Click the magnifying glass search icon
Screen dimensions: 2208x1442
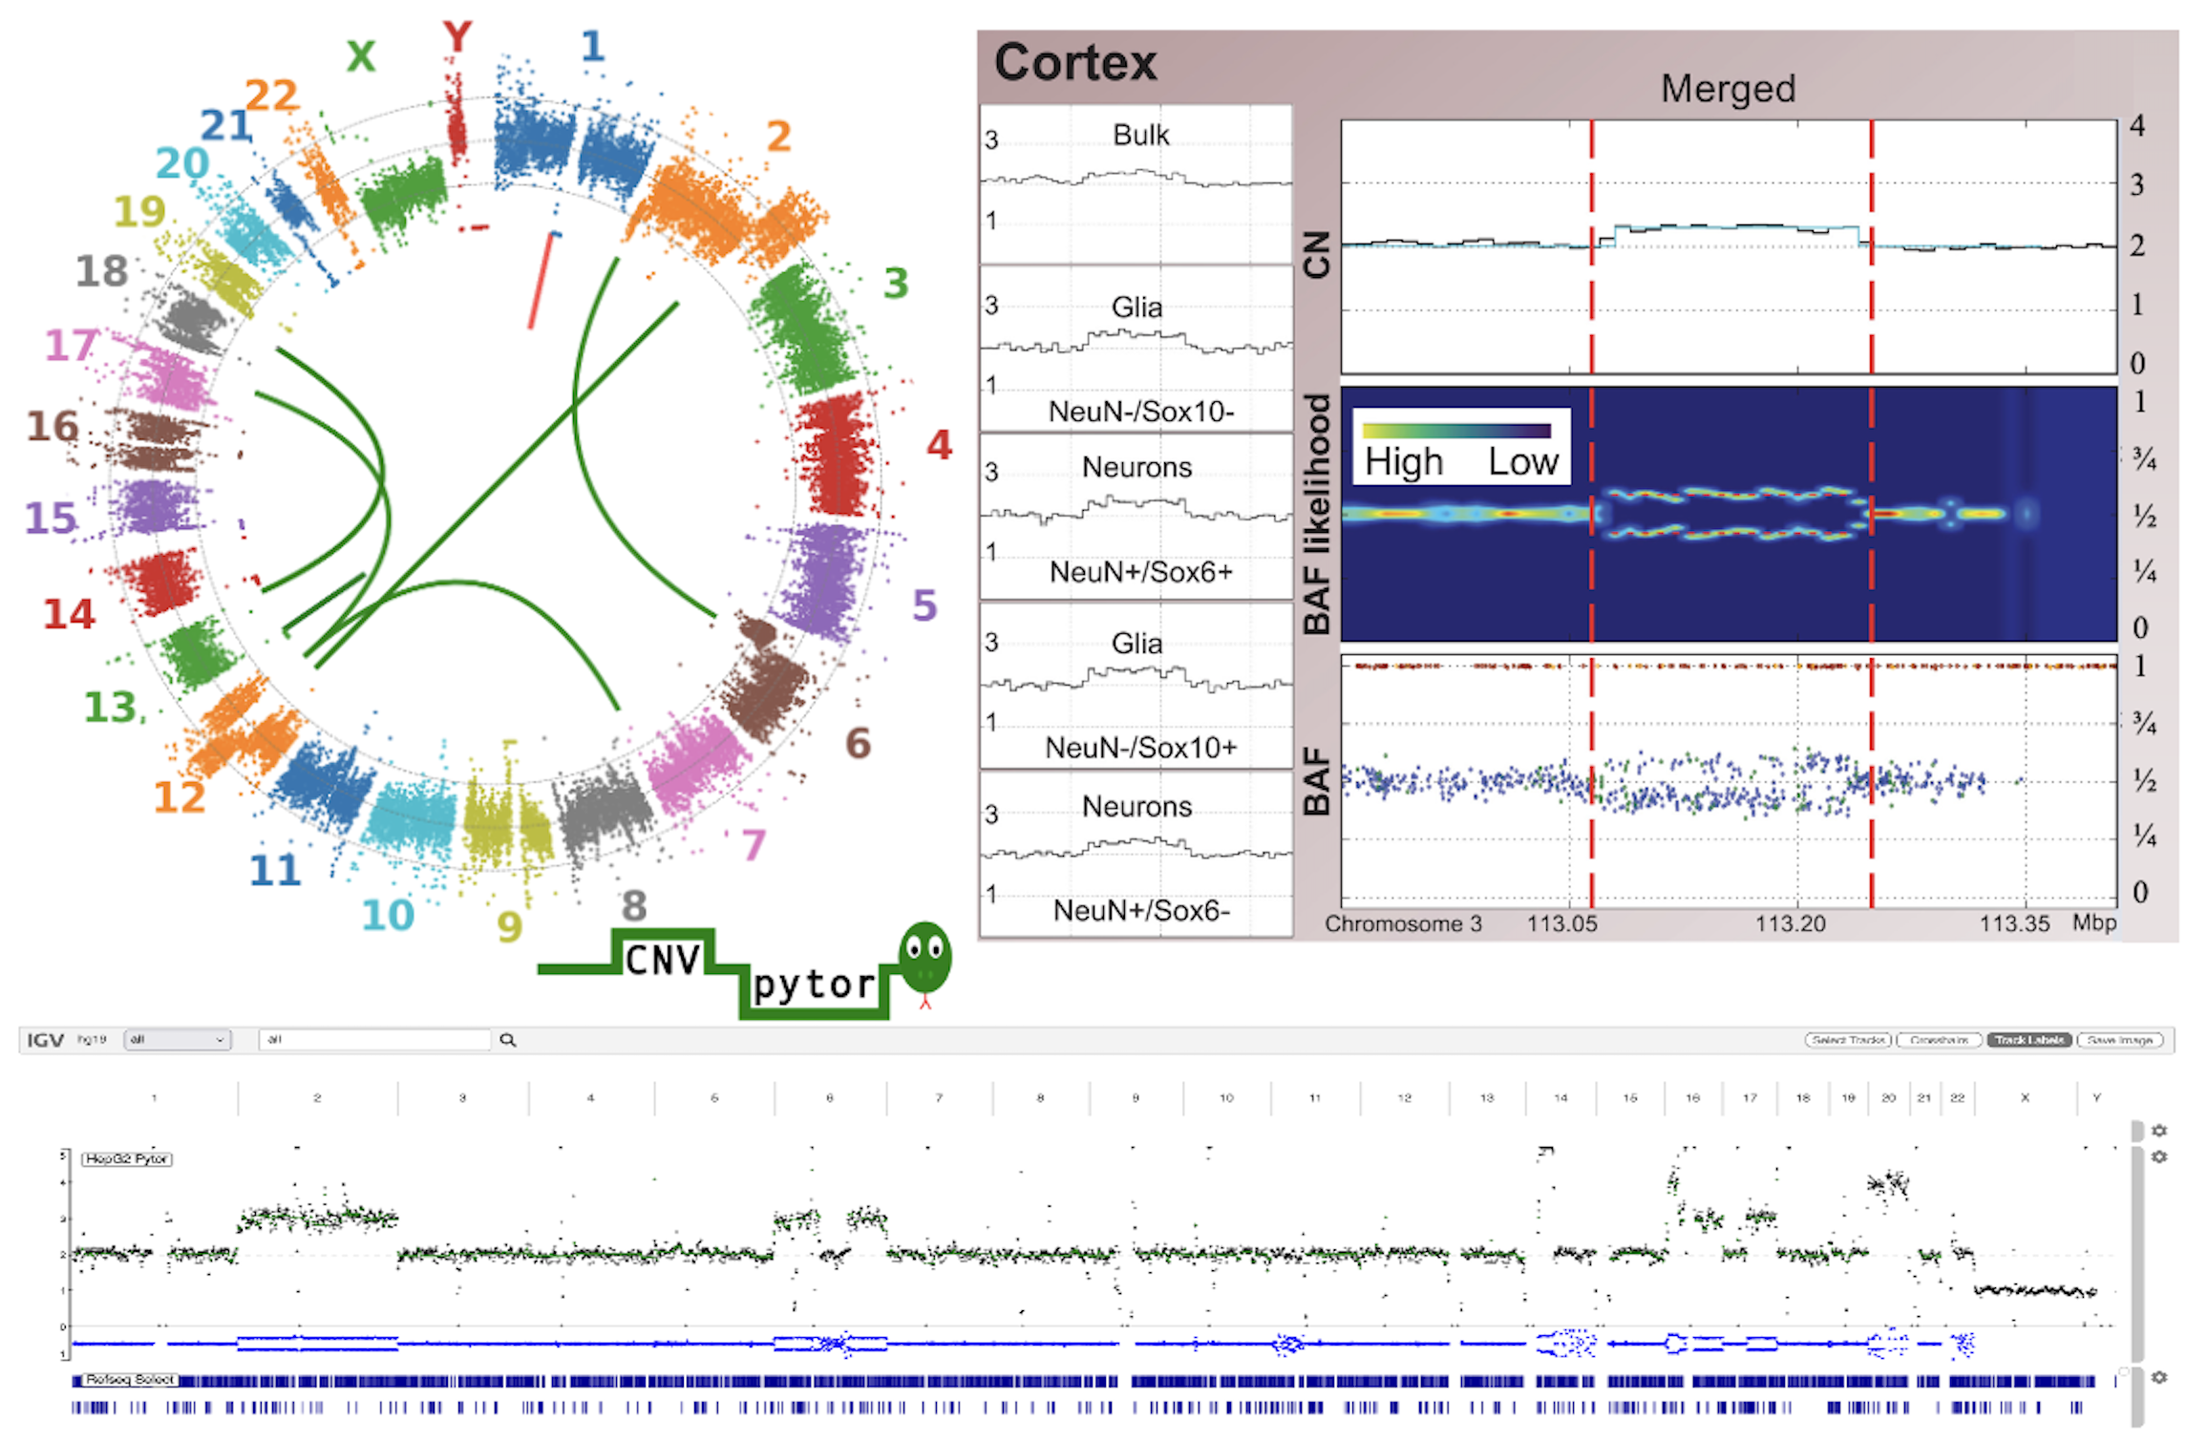508,1040
